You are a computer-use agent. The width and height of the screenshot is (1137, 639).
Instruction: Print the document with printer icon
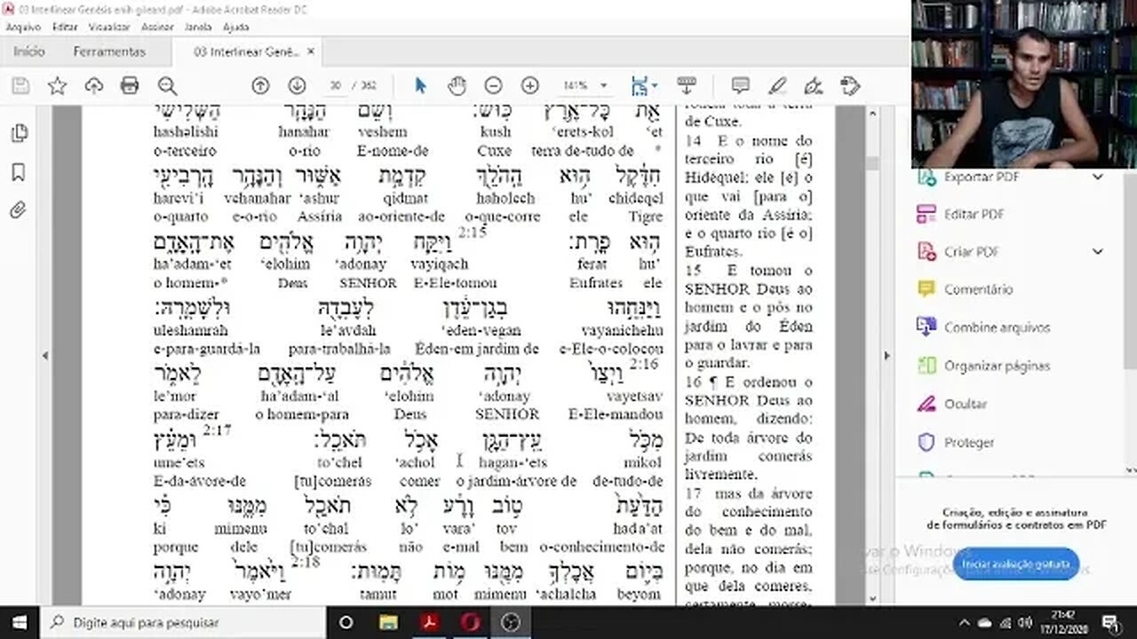point(130,85)
